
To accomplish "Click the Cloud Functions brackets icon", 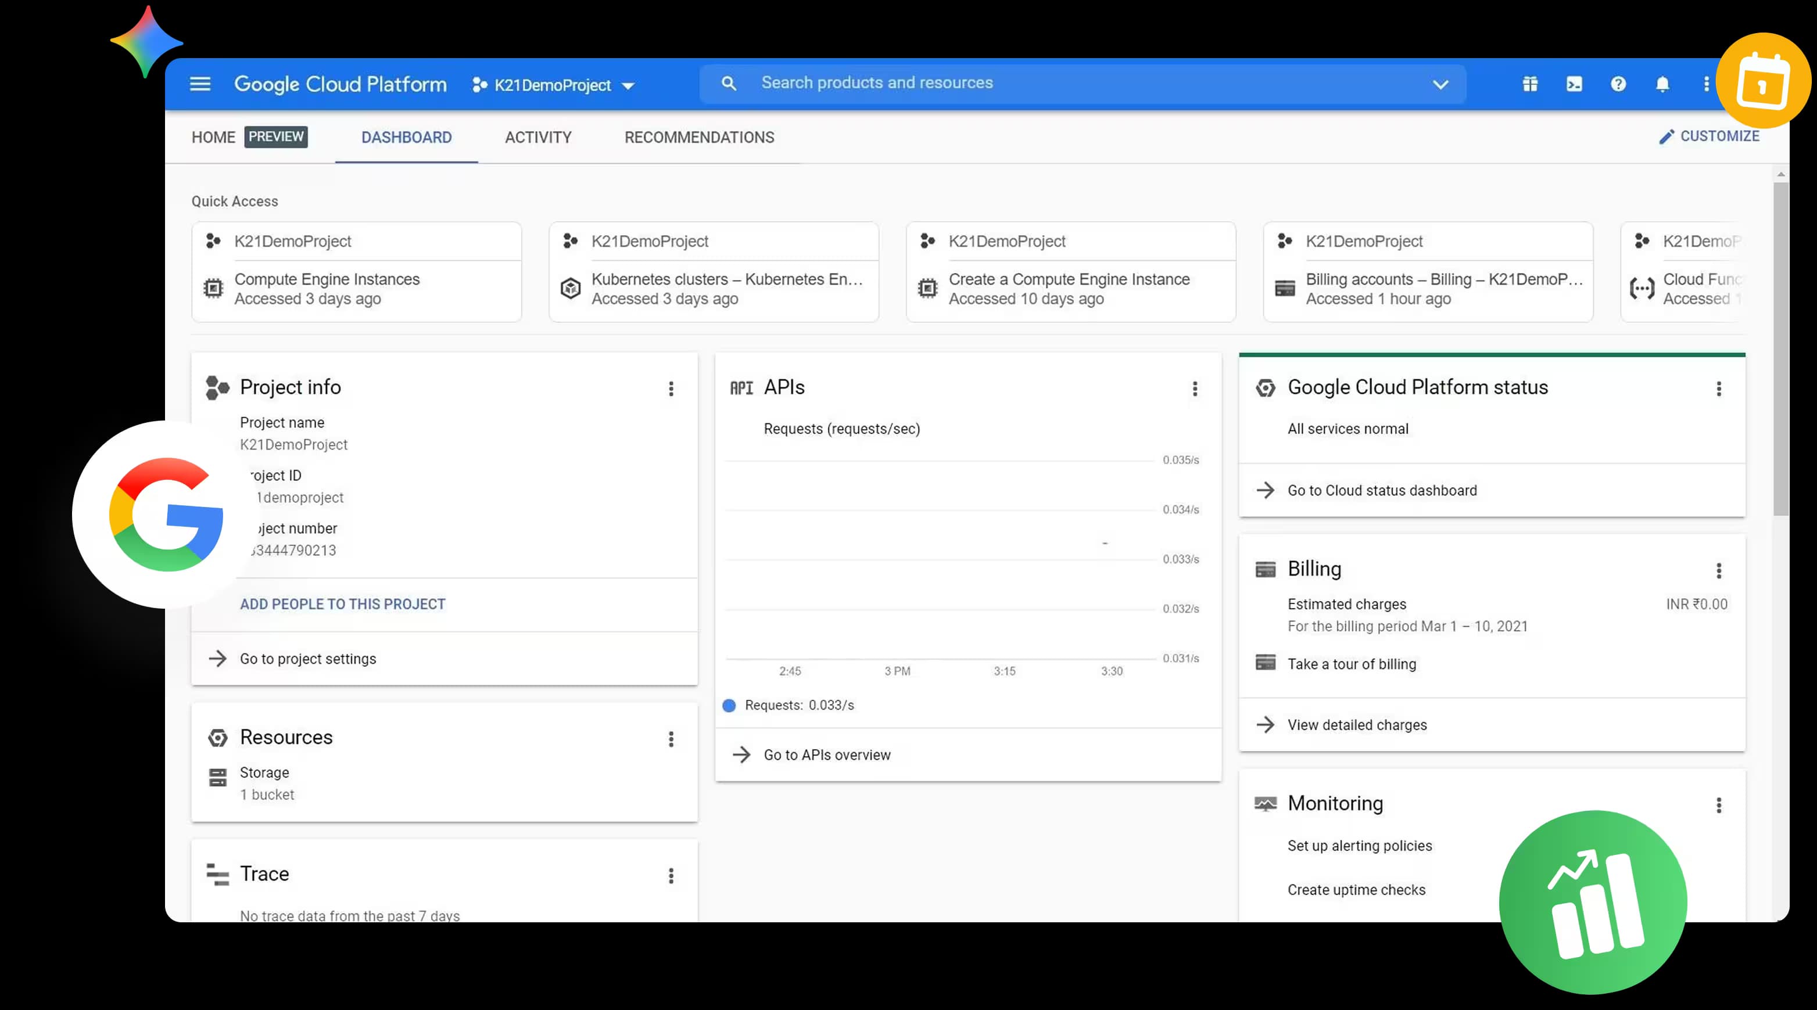I will [x=1642, y=287].
